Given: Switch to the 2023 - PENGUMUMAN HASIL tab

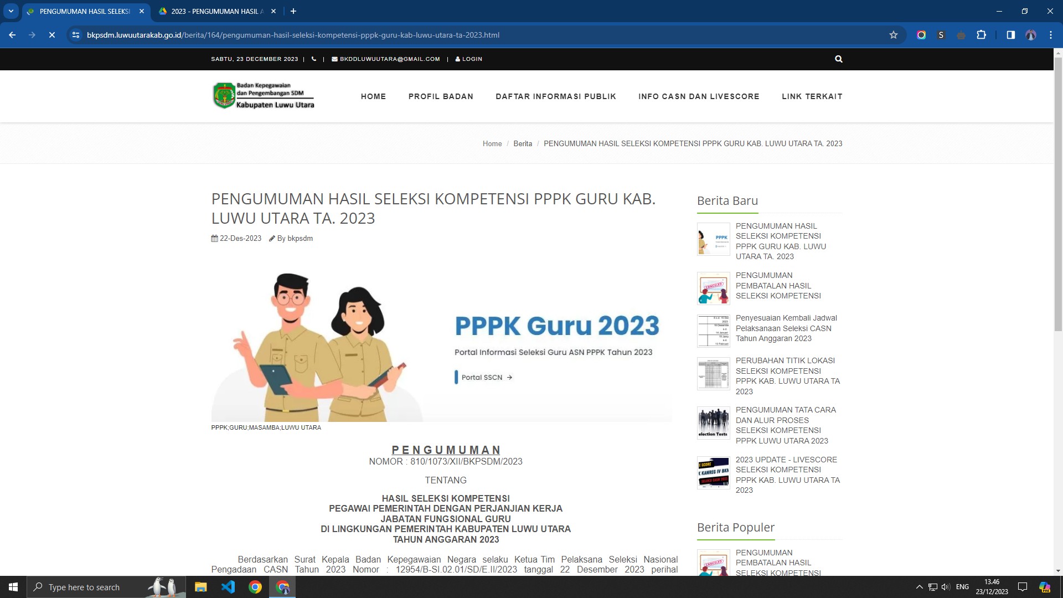Looking at the screenshot, I should [x=217, y=11].
